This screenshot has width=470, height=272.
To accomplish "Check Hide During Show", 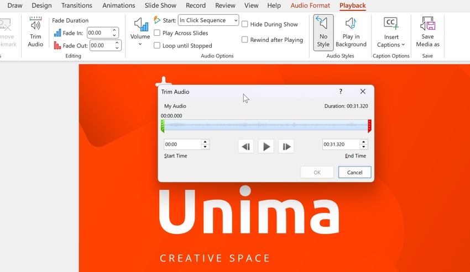I will 244,24.
